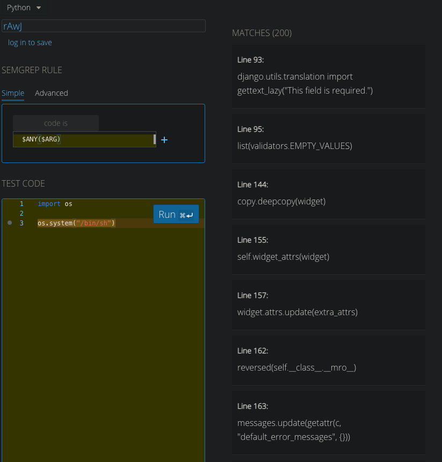Click the SEMGREP RULE heading
Viewport: 442px width, 462px height.
[32, 70]
